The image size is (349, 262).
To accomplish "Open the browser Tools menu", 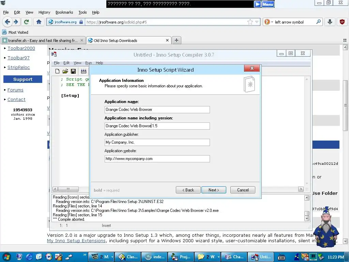I will [82, 12].
